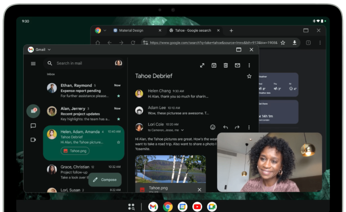Switch to the Tahoe - Google search tab

pos(193,30)
